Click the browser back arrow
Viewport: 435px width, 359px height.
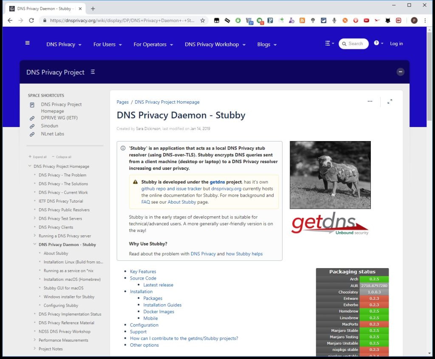(10, 20)
